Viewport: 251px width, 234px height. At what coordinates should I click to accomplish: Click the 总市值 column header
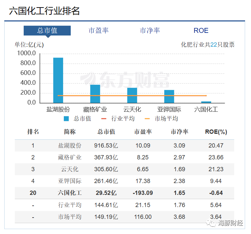[106, 132]
